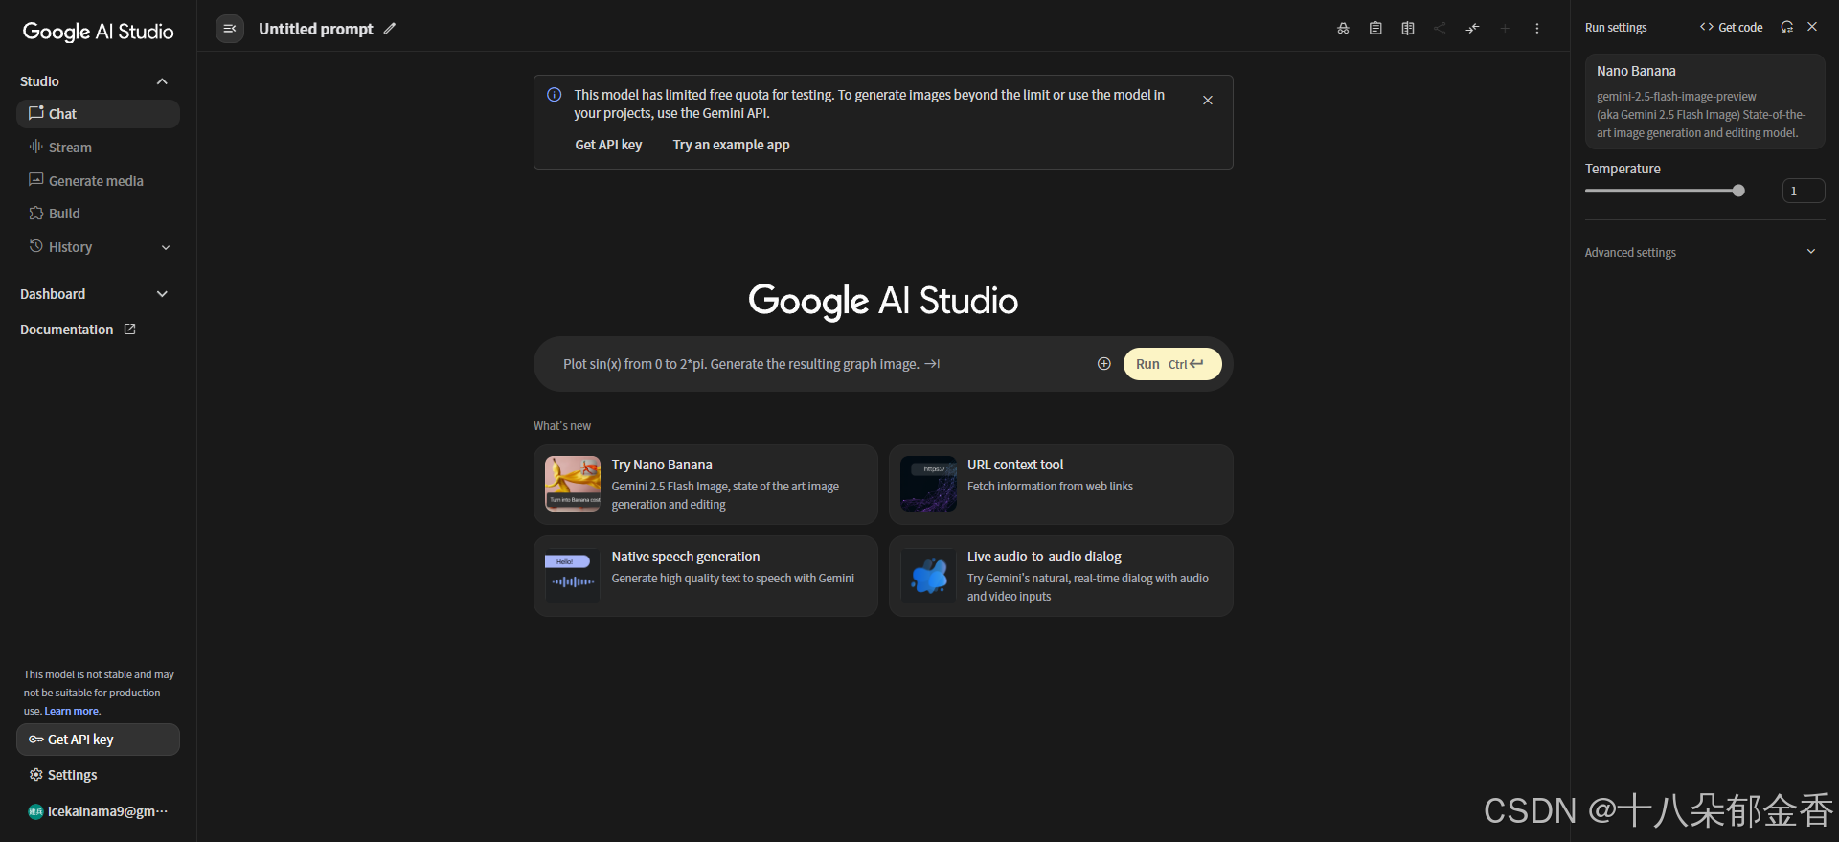1839x842 pixels.
Task: Click the plus new chat icon in toolbar
Action: [1505, 29]
